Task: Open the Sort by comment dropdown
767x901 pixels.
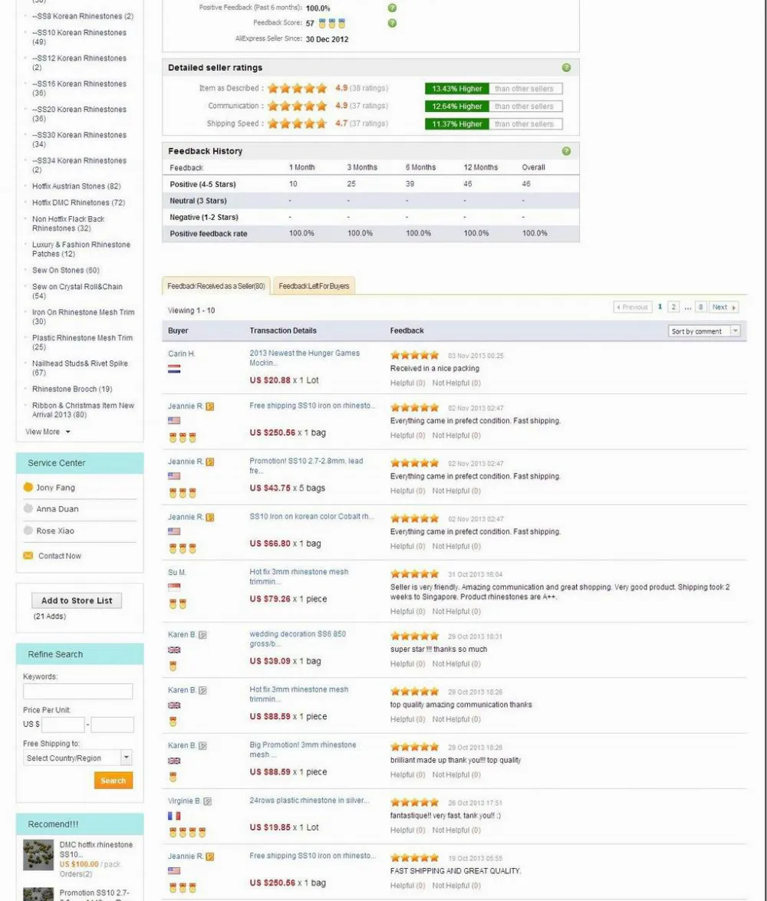Action: click(704, 331)
